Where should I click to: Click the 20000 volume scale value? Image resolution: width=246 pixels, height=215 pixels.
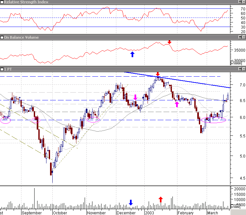pos(240,189)
